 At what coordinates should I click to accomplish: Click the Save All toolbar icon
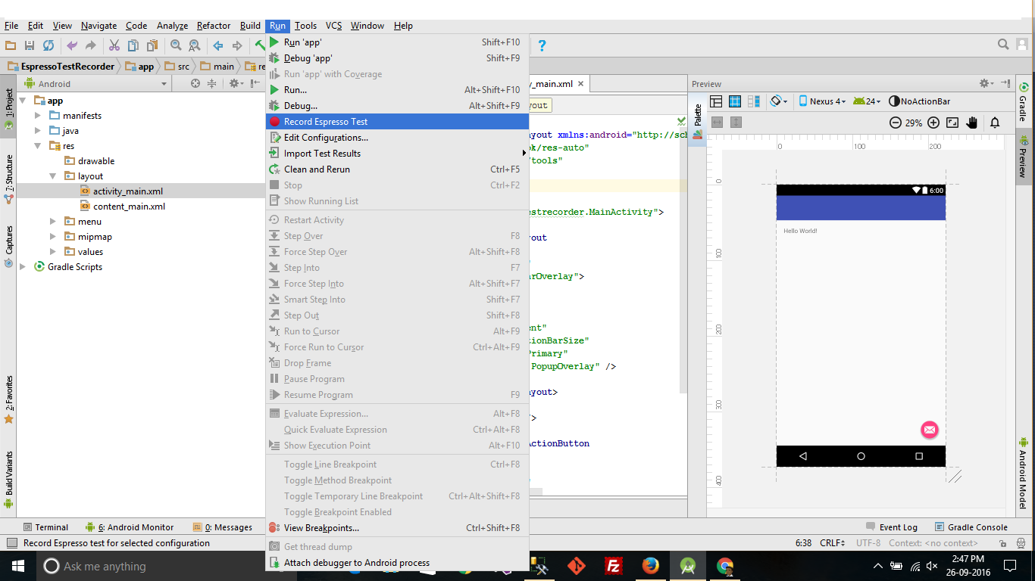tap(30, 45)
